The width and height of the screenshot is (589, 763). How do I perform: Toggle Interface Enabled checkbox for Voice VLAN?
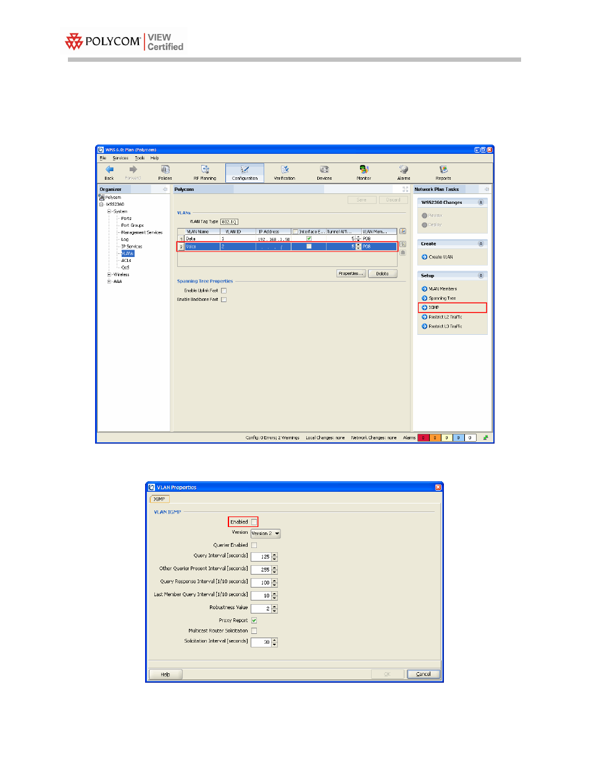pos(309,247)
